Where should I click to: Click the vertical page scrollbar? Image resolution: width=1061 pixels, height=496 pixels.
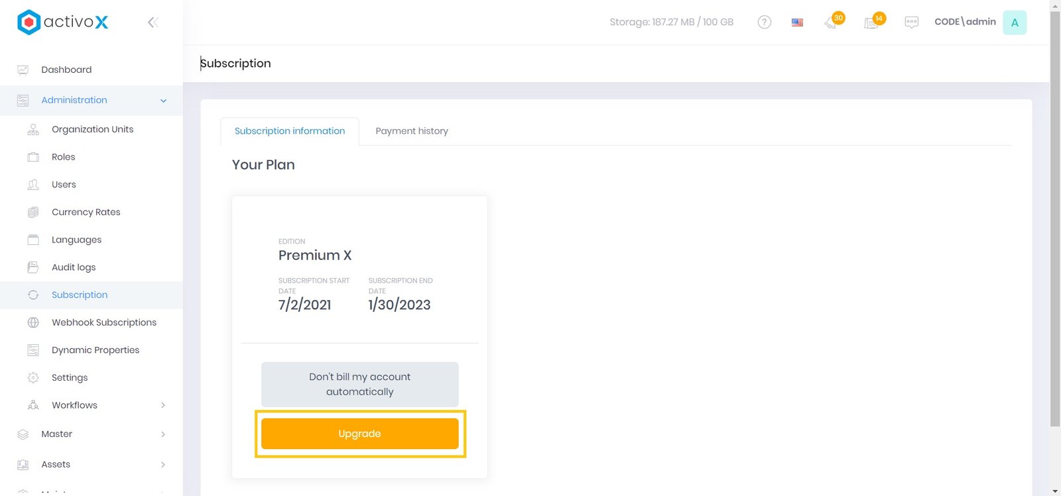point(1055,219)
